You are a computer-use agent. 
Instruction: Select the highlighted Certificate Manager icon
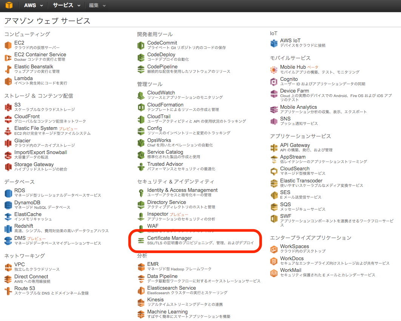tap(141, 241)
